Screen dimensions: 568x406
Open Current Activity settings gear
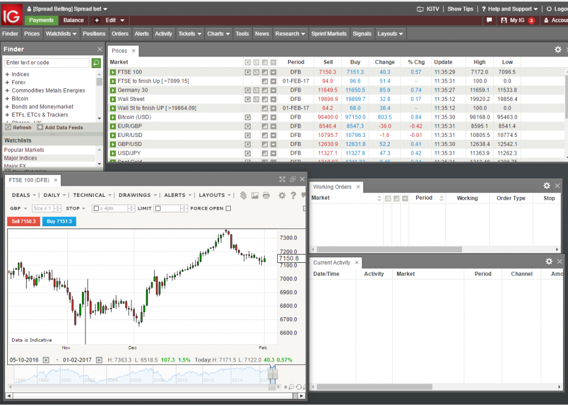(x=549, y=261)
